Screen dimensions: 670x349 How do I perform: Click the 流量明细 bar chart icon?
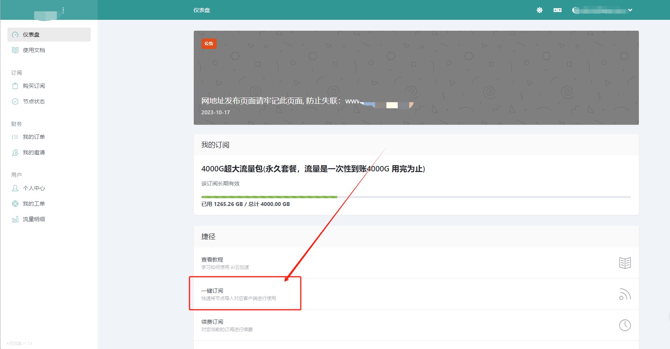[15, 219]
